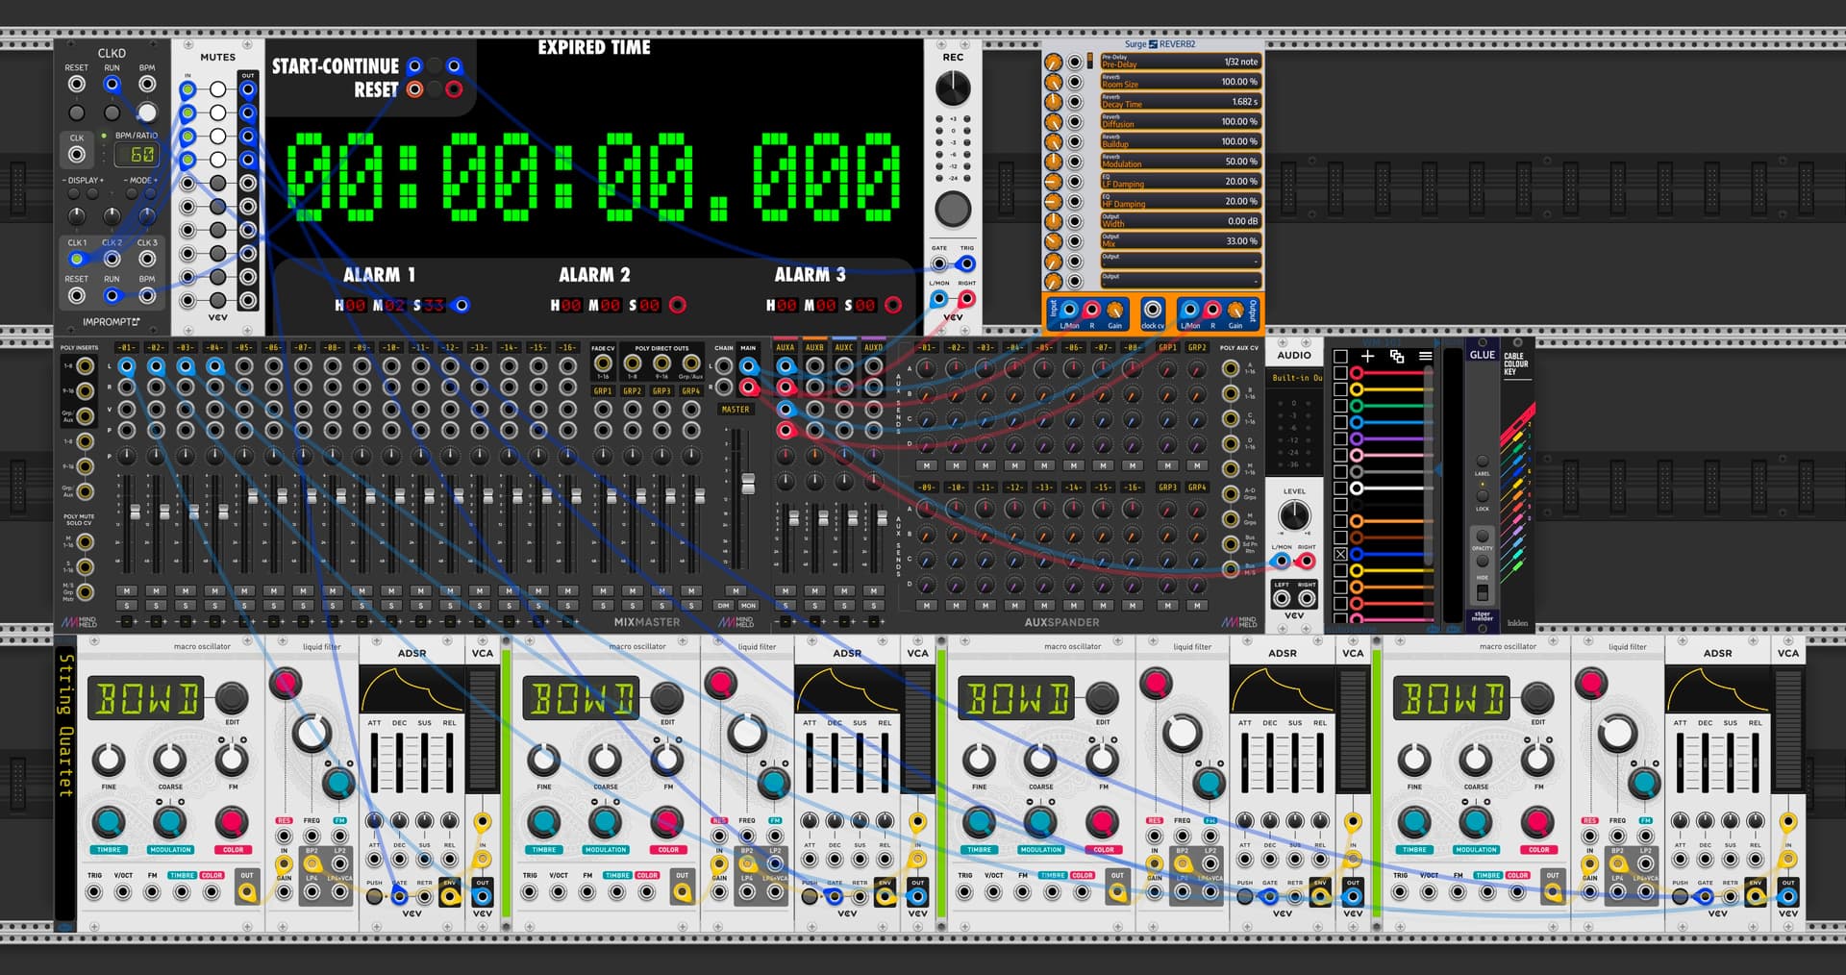Open the HF Damping parameter in Reverb2
The width and height of the screenshot is (1846, 975).
pyautogui.click(x=1180, y=201)
